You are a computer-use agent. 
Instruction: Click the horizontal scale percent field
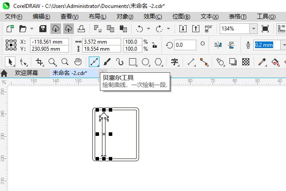pos(133,42)
